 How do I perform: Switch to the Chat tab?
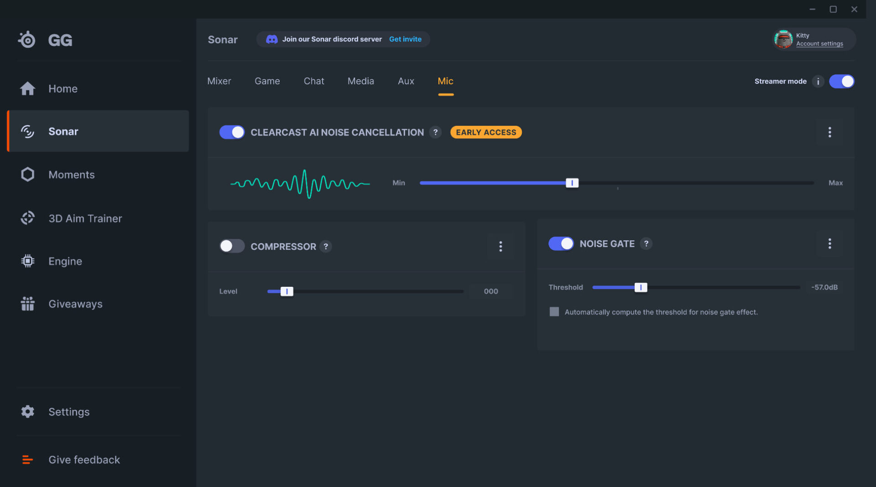click(x=314, y=81)
